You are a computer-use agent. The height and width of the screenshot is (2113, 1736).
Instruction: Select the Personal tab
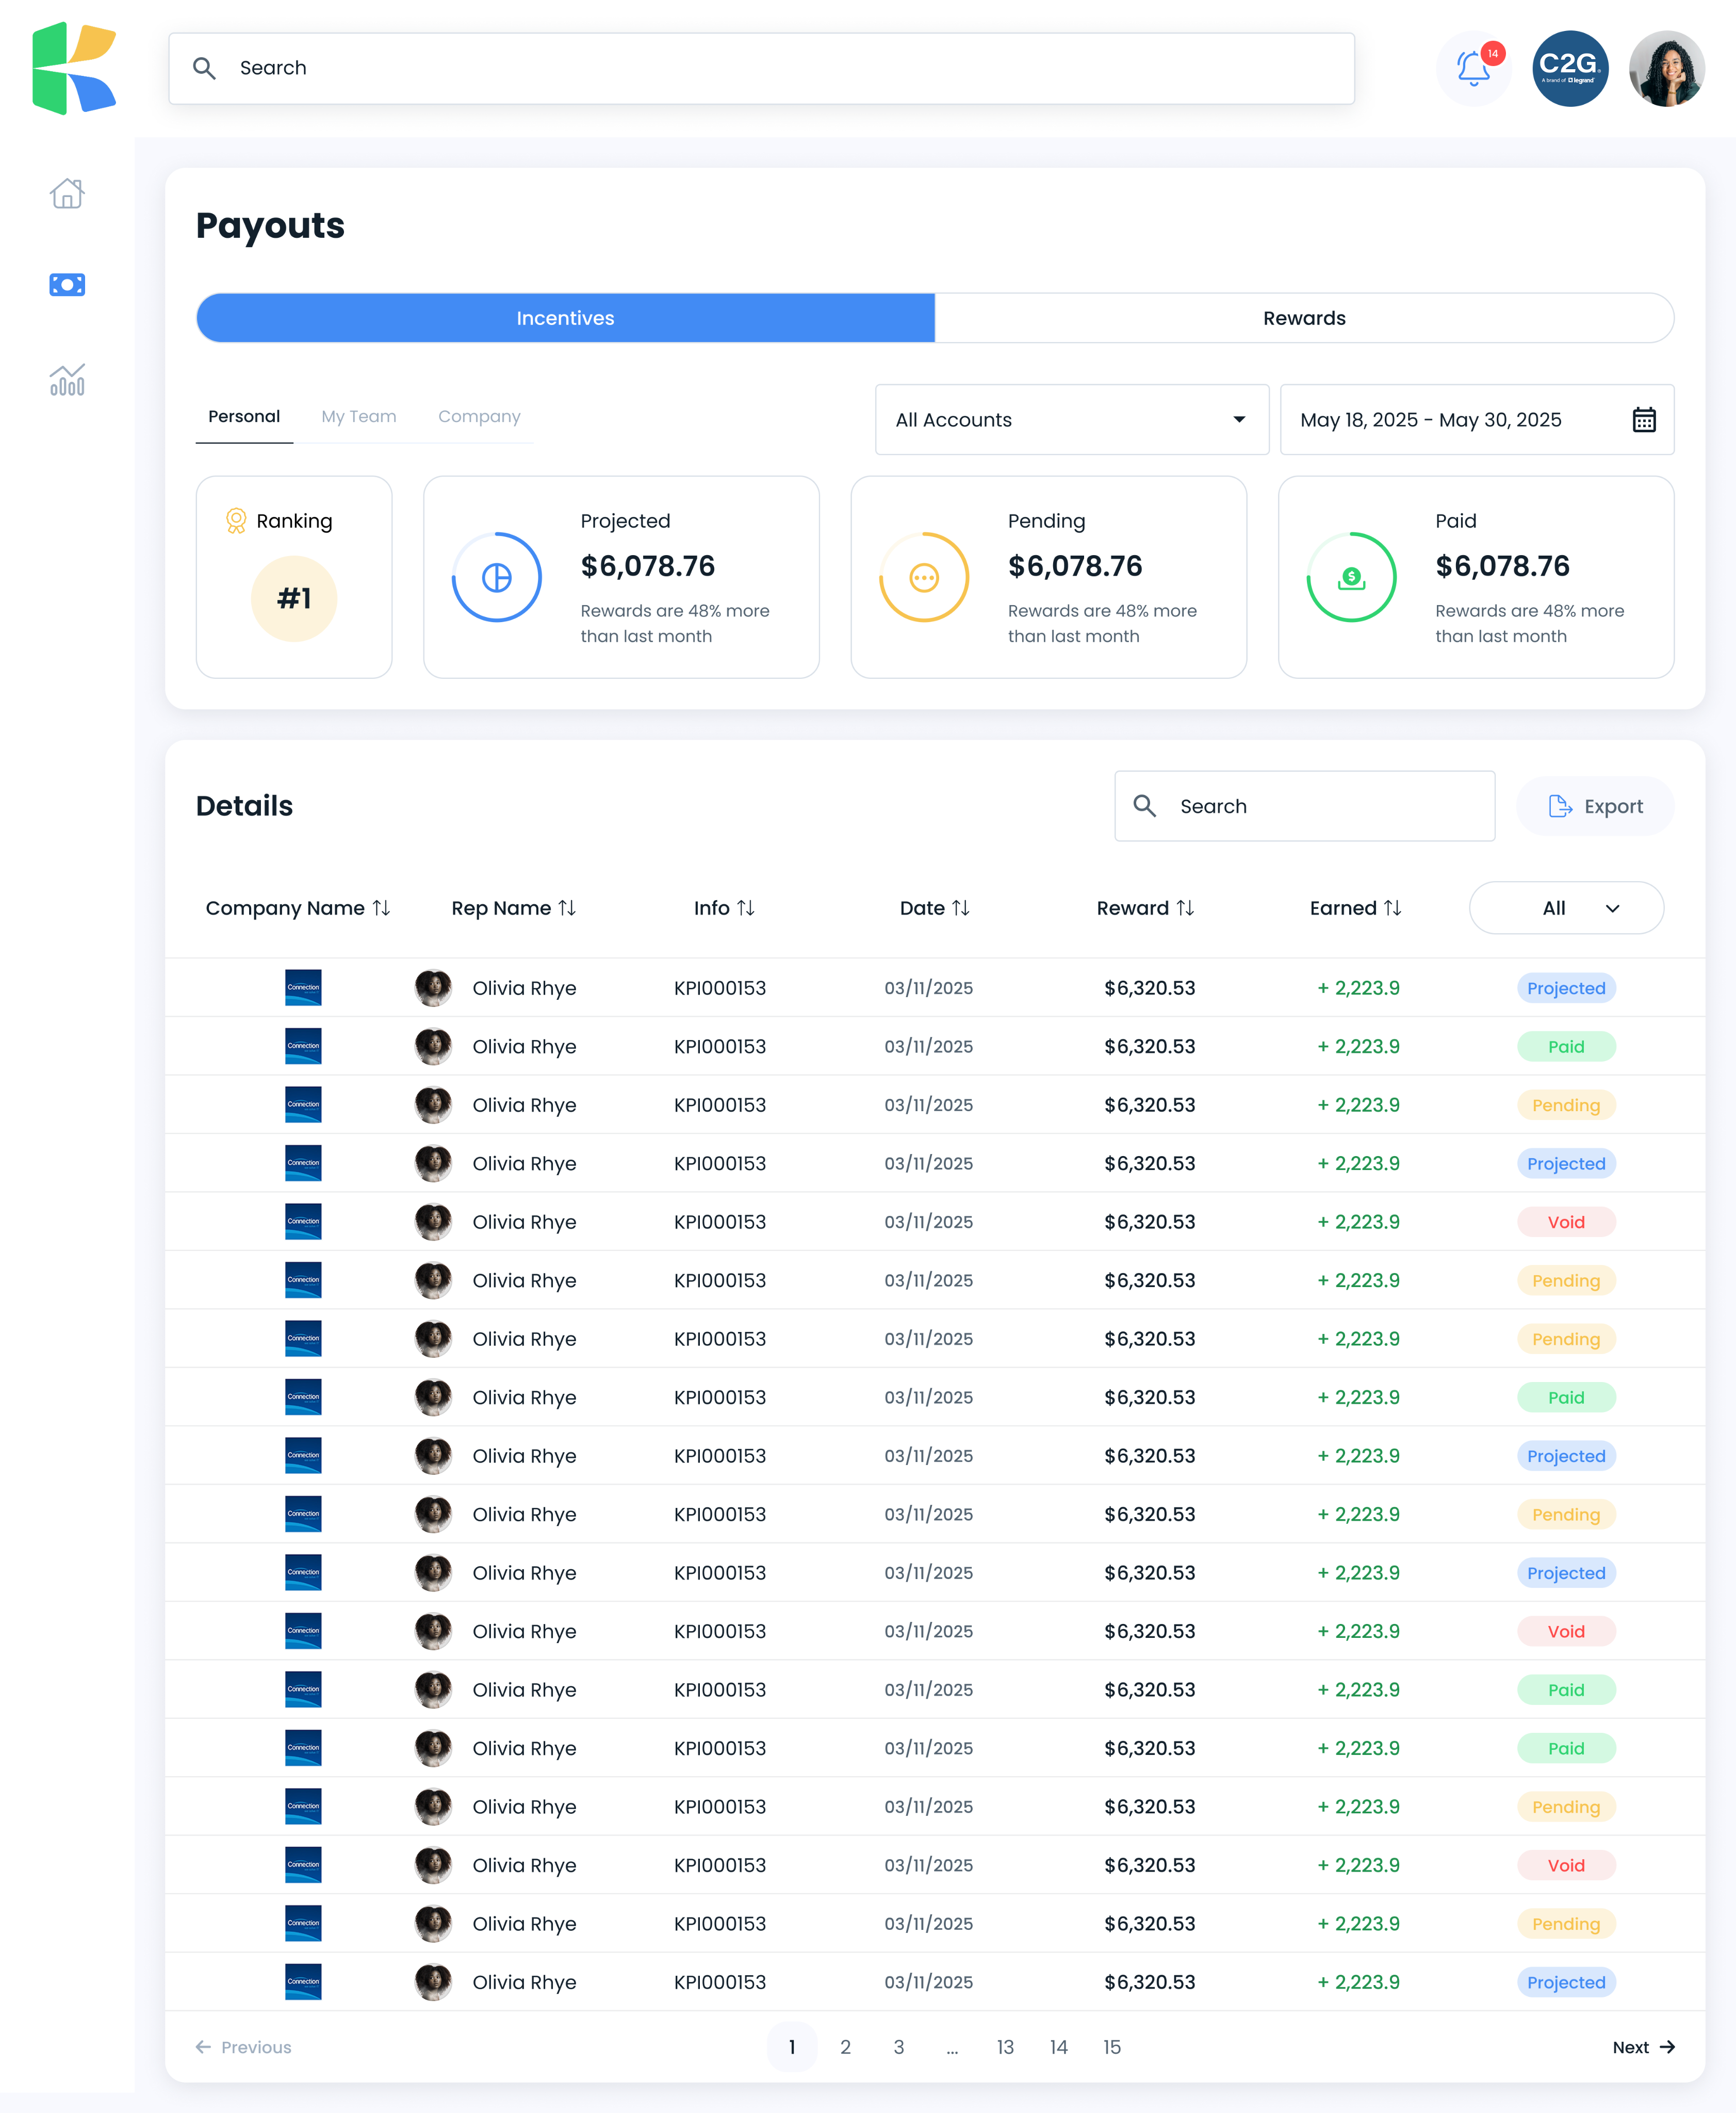pyautogui.click(x=244, y=417)
